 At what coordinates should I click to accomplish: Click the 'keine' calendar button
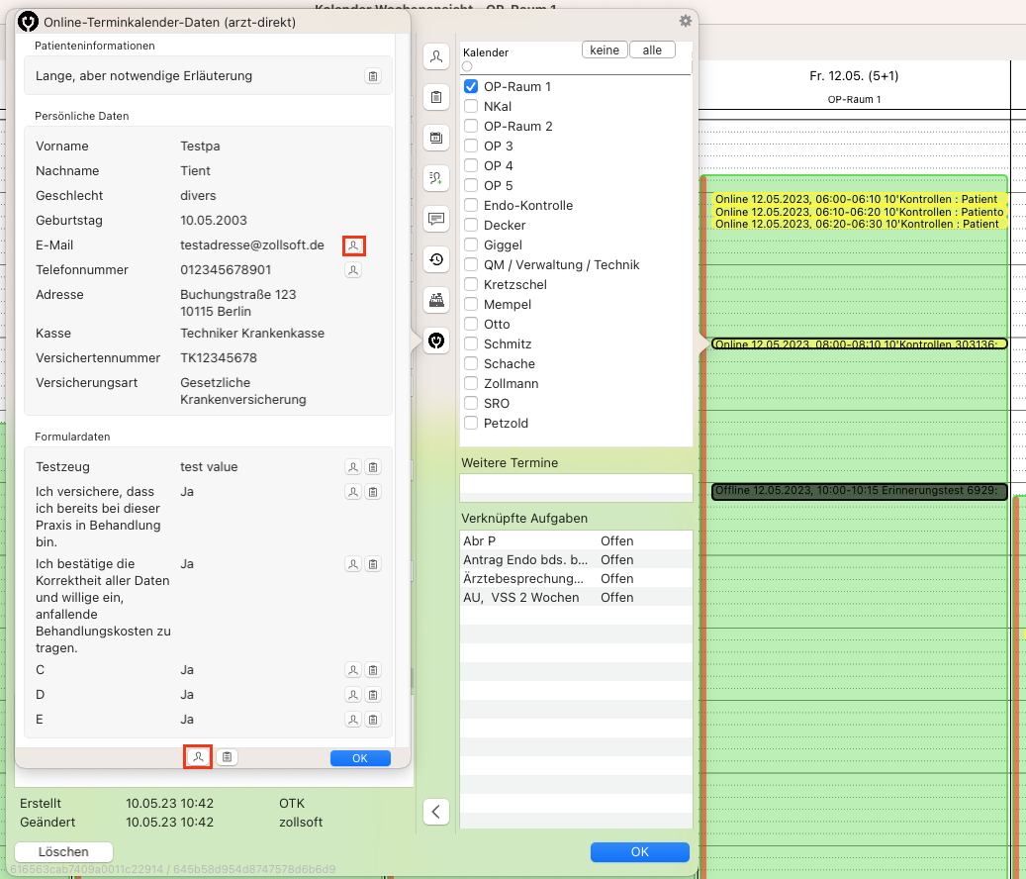tap(605, 50)
